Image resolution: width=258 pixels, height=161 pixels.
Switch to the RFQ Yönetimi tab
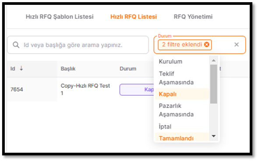pos(193,17)
